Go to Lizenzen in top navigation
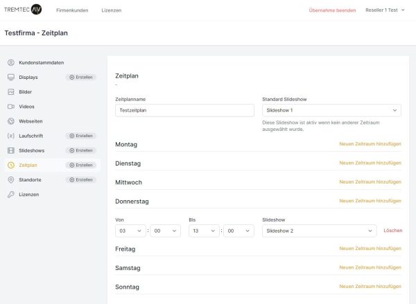The image size is (416, 304). (x=111, y=10)
